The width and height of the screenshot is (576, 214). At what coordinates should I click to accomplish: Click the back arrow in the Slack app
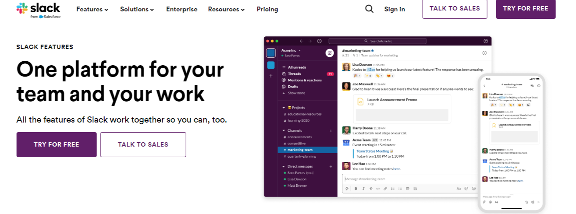[x=302, y=41]
